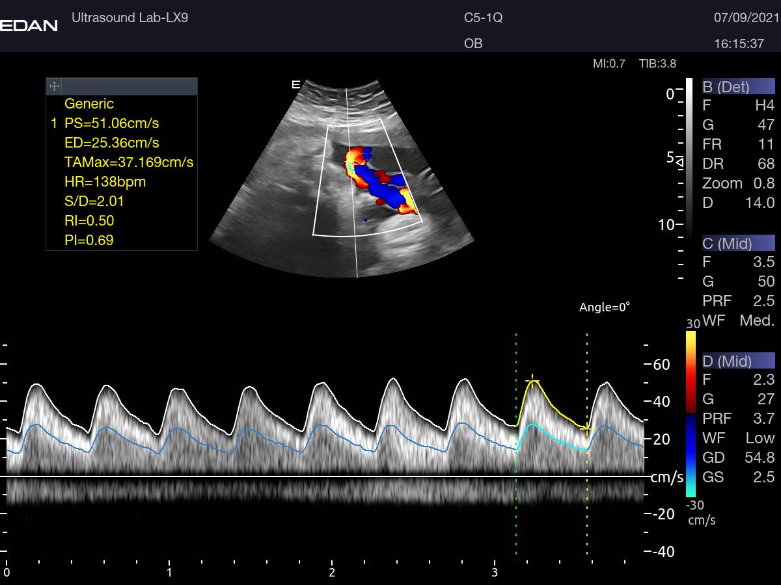Click the focus position arrow on depth scale
This screenshot has width=781, height=585.
[681, 161]
